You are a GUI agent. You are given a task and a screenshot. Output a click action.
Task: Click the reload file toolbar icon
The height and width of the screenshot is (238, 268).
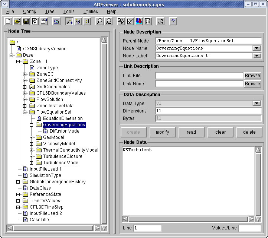tap(35, 21)
